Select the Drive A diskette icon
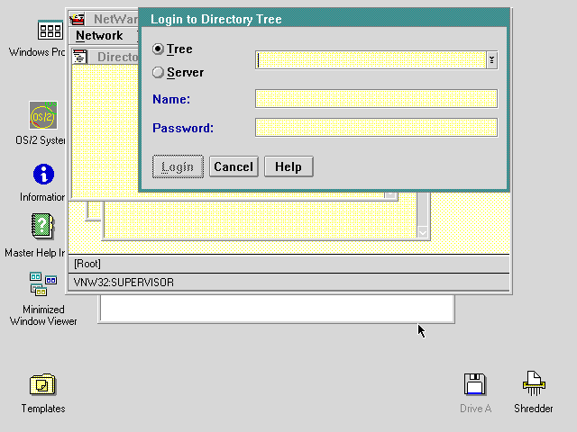This screenshot has width=577, height=432. 475,384
